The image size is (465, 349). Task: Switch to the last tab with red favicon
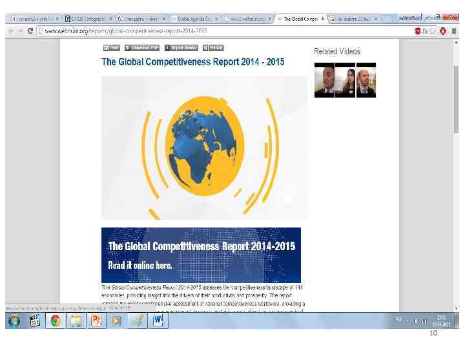tap(353, 19)
